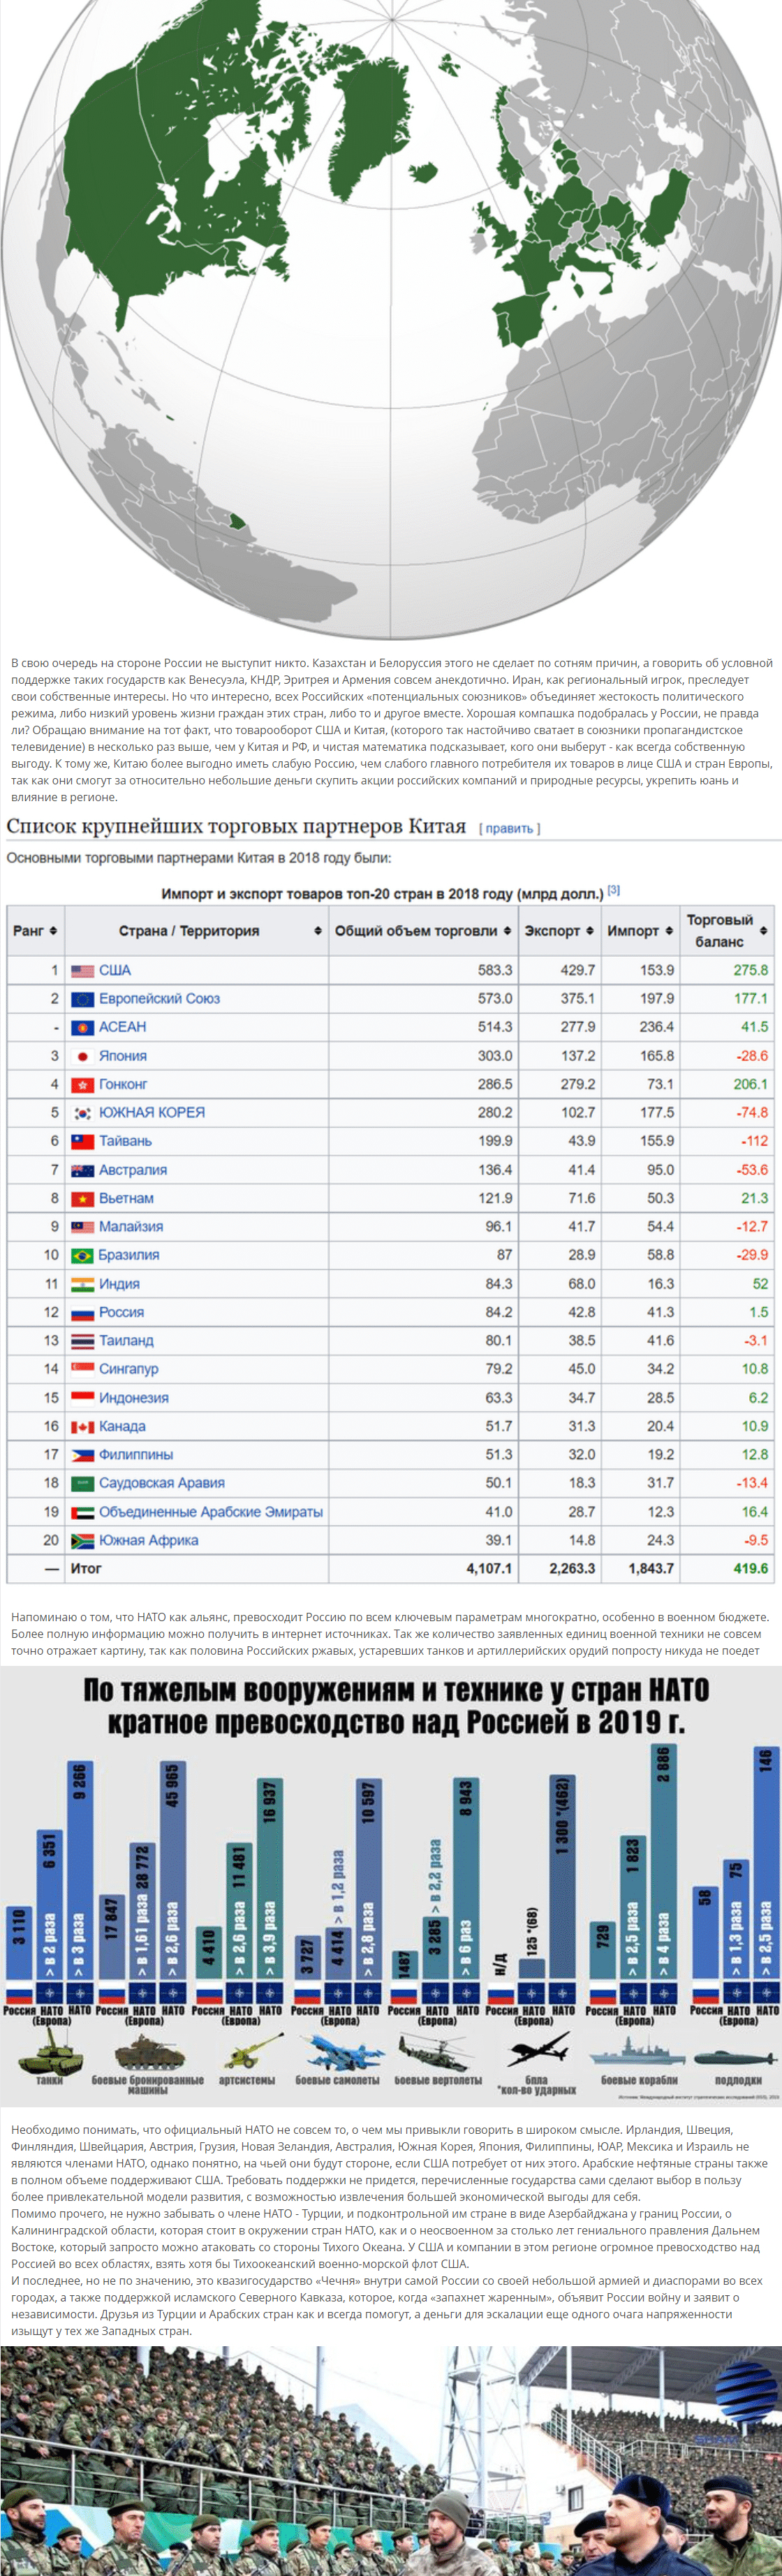The width and height of the screenshot is (782, 2576).
Task: Click the Тайвань flag icon
Action: click(82, 1141)
